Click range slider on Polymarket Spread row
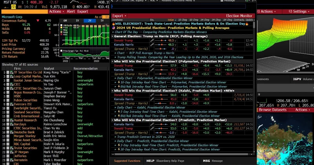Image resolution: width=314 pixels, height=165 pixels. click(161, 74)
